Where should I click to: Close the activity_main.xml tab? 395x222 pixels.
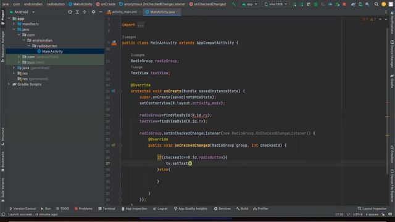(140, 12)
